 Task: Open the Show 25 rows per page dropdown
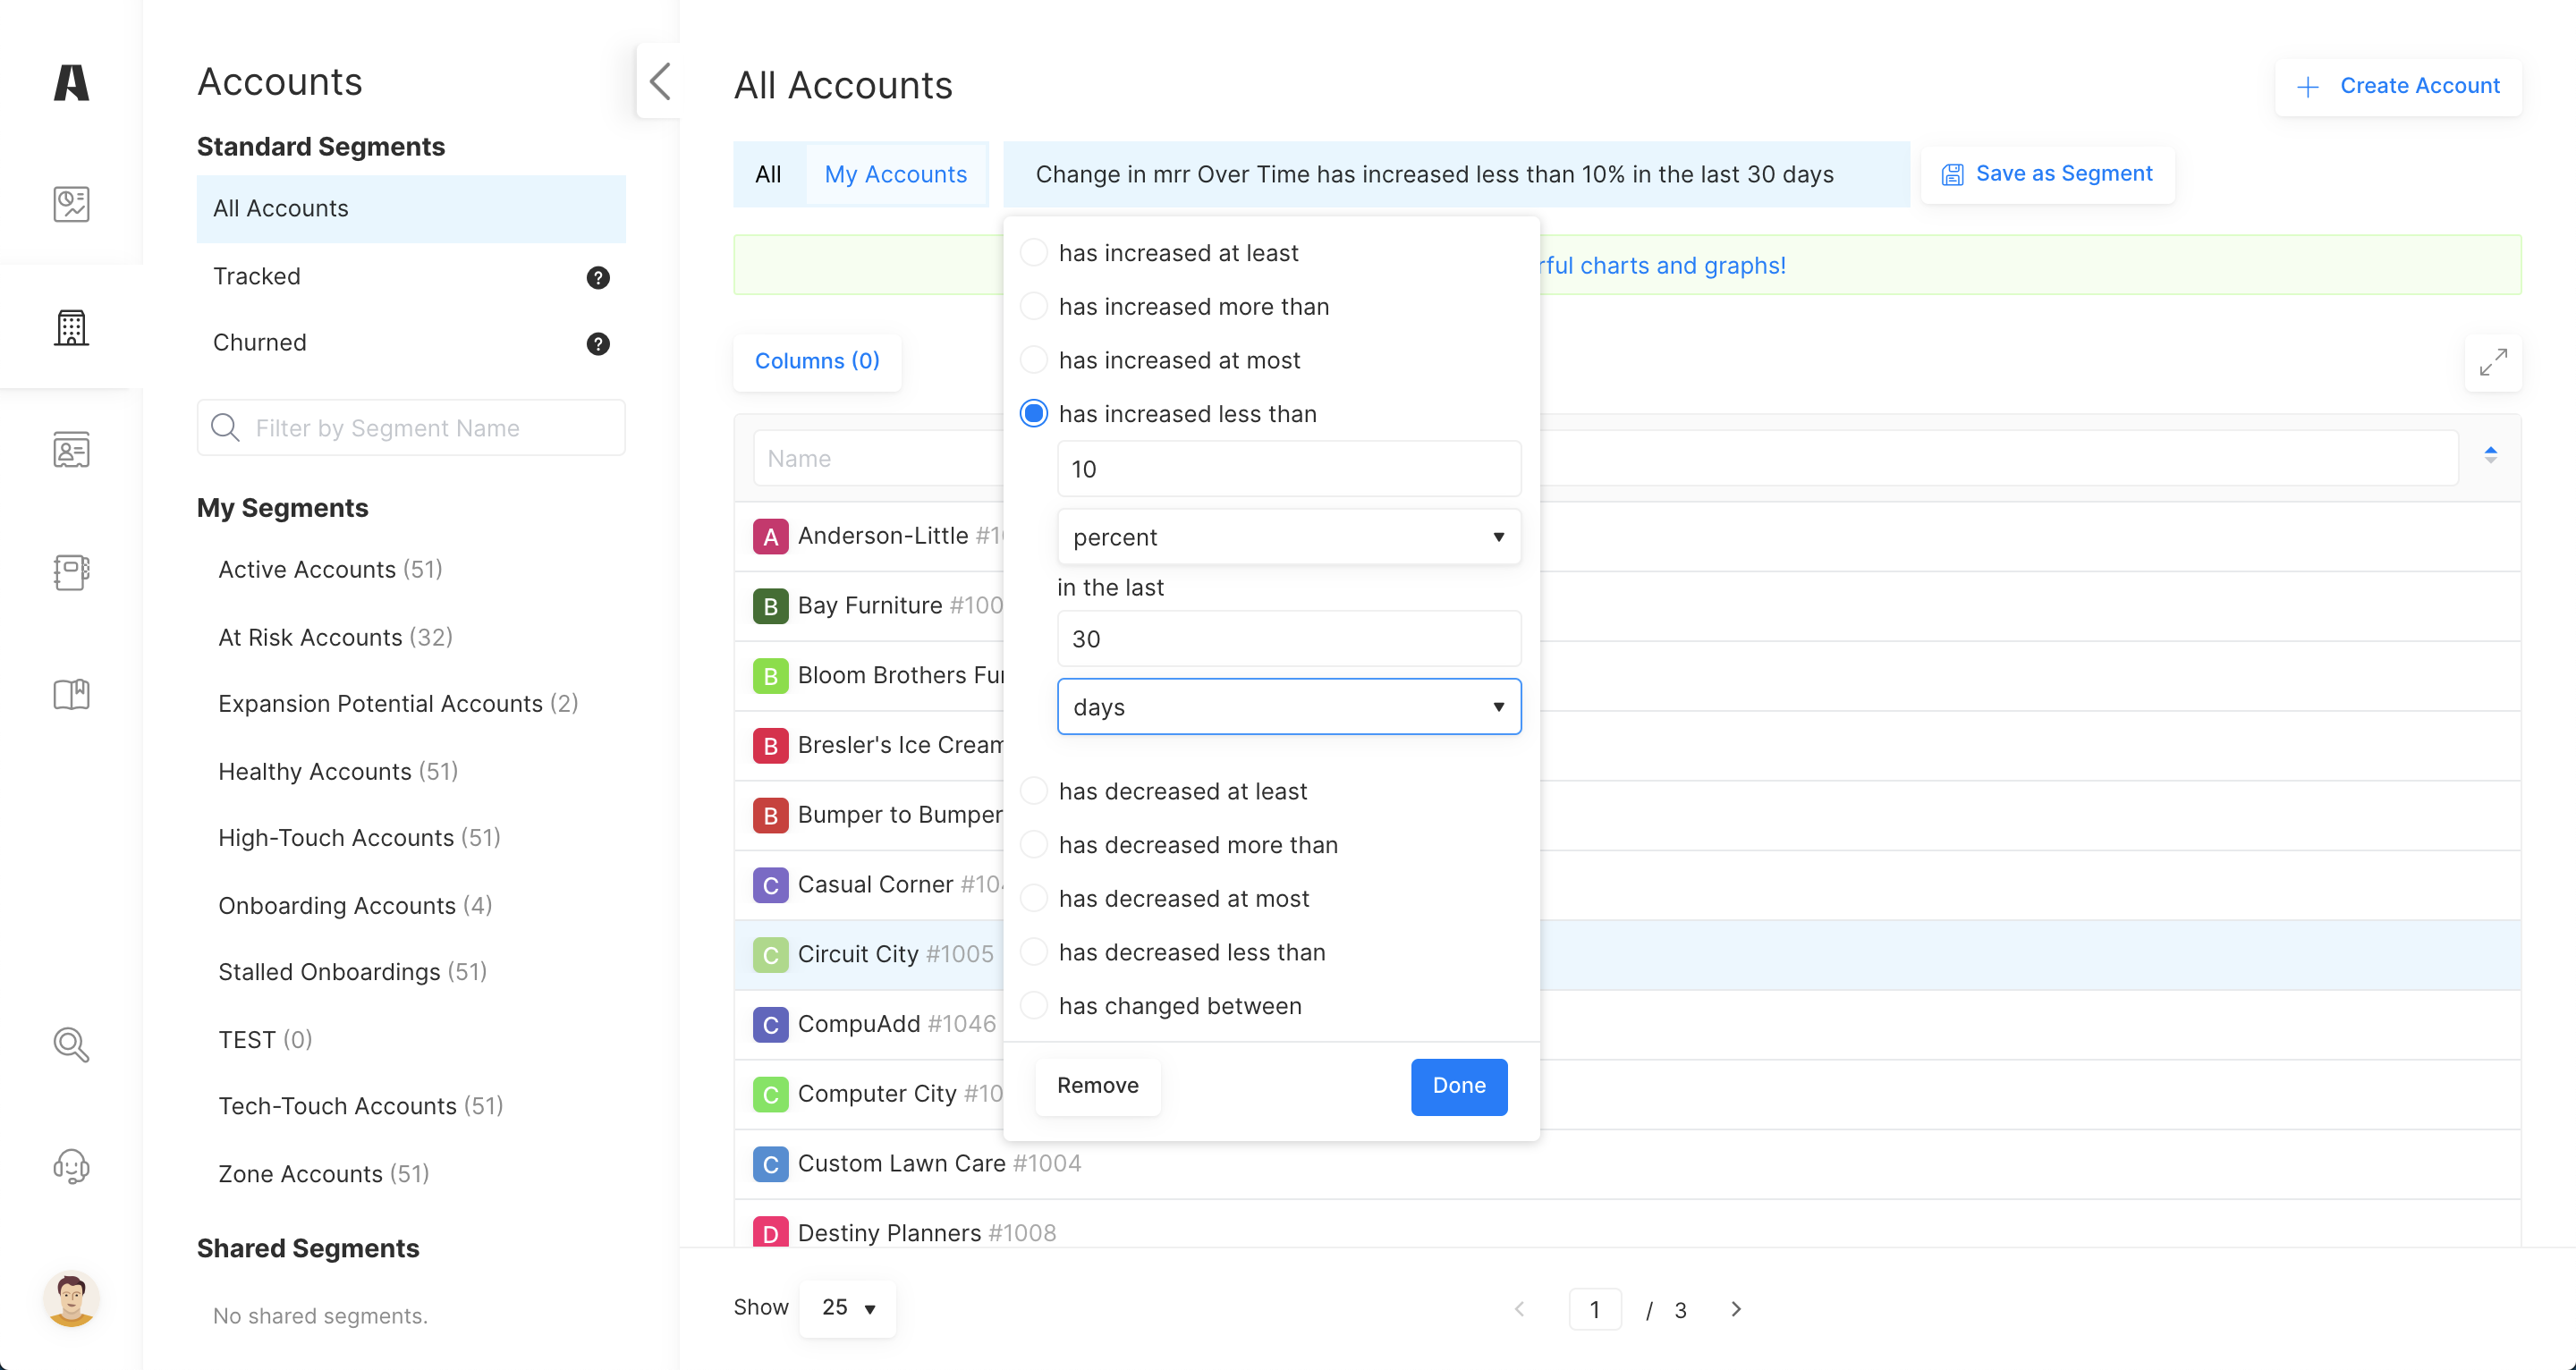point(847,1308)
